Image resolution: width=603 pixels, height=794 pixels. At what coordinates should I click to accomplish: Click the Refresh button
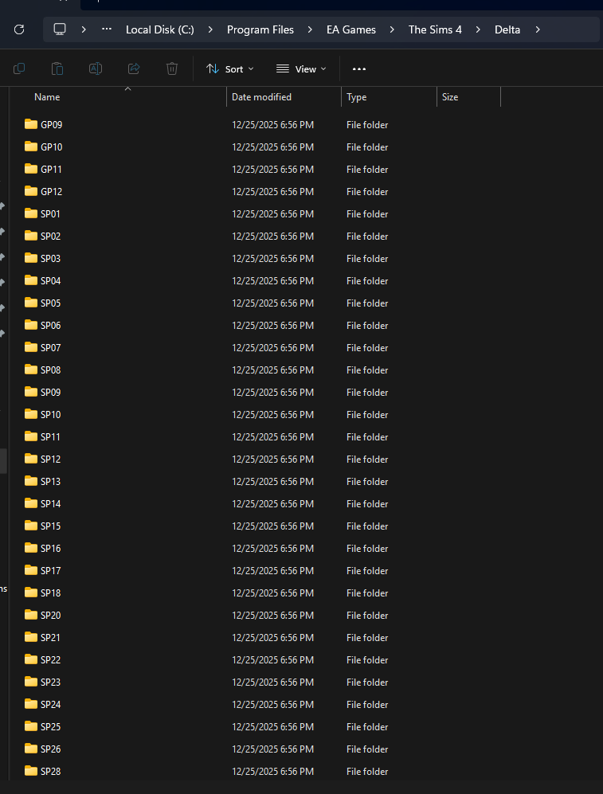19,29
